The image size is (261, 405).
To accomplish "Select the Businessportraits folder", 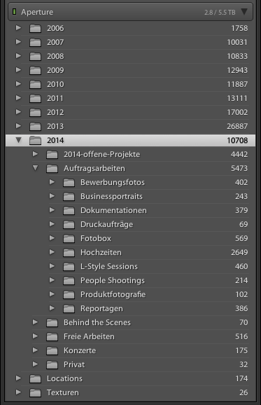I will [x=130, y=196].
